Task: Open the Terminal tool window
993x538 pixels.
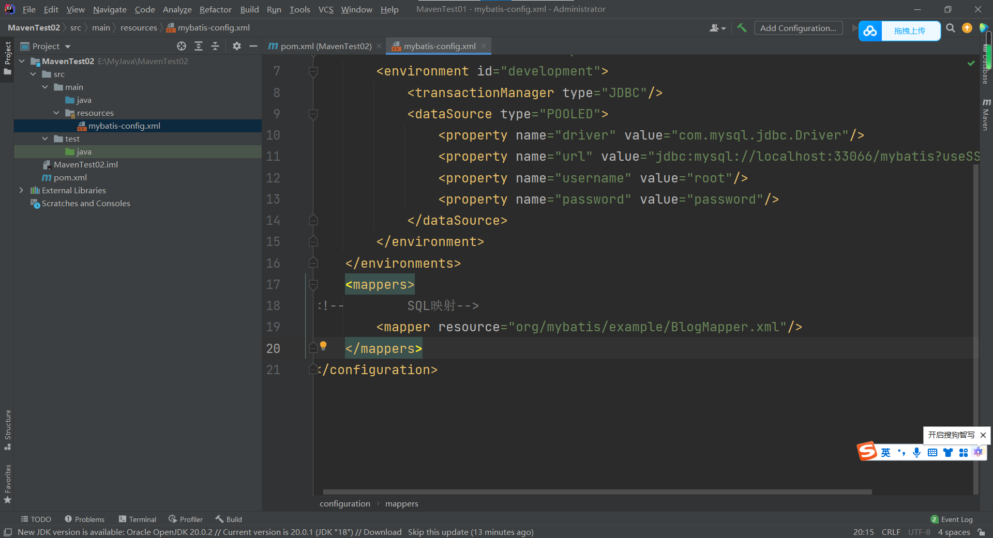Action: (x=138, y=519)
